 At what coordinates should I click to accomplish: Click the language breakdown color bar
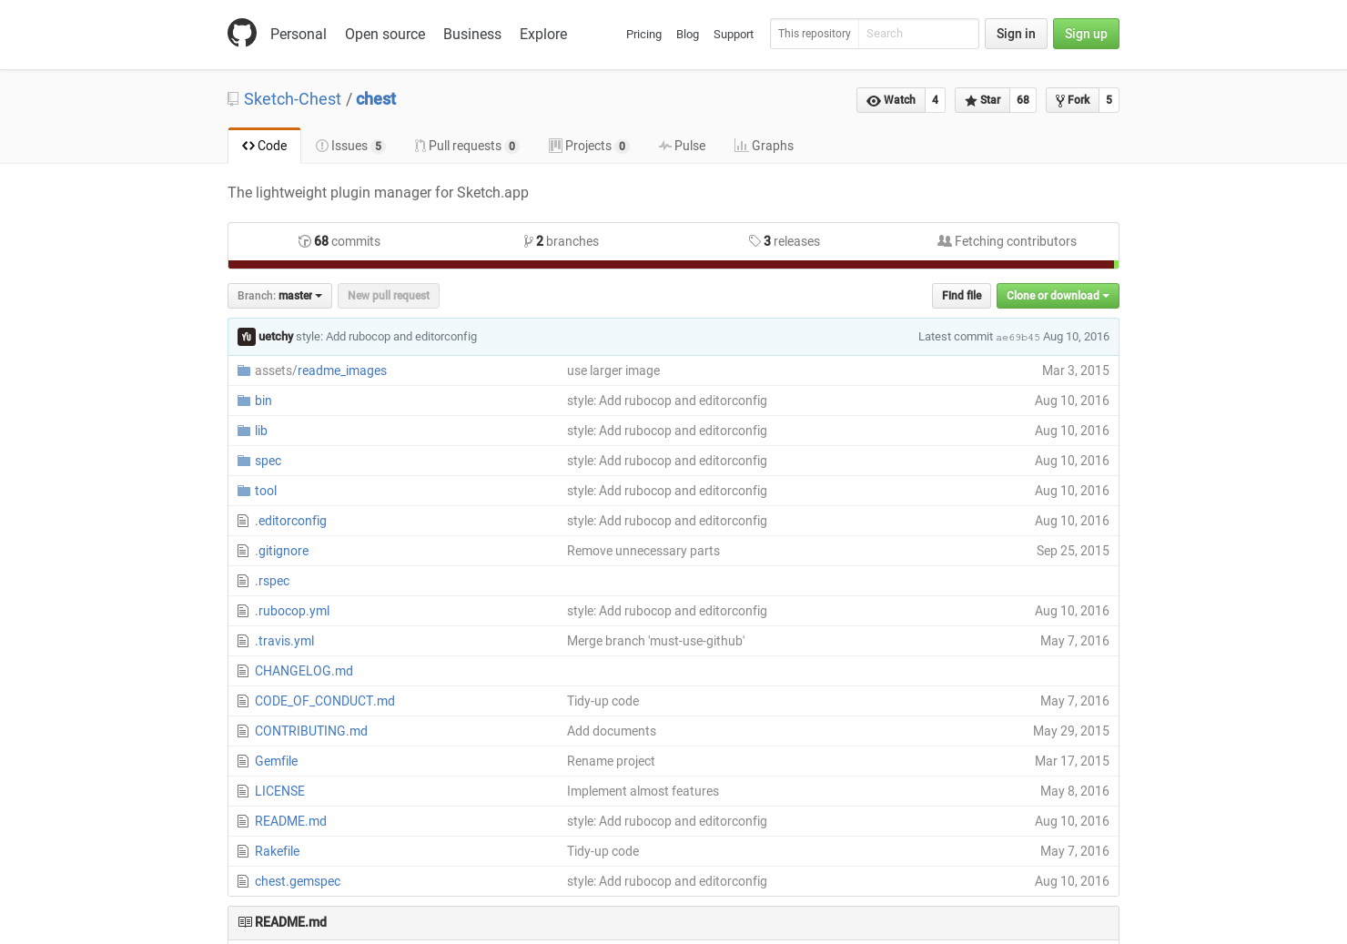point(673,265)
